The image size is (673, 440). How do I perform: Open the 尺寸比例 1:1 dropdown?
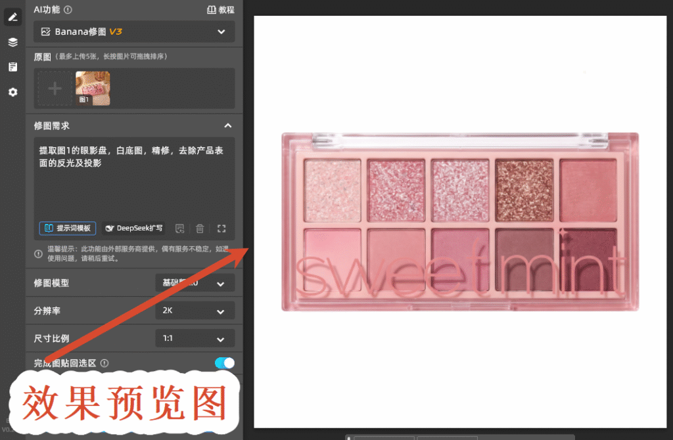(195, 338)
